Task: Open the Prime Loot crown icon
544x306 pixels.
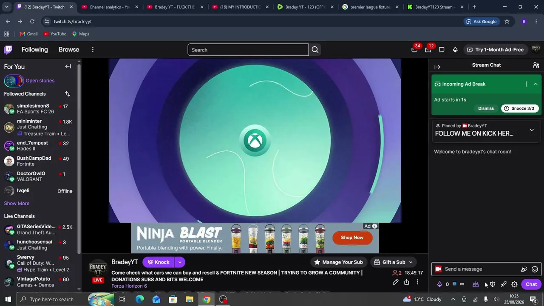Action: (414, 50)
